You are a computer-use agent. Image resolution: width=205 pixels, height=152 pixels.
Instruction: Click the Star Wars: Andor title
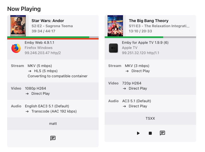click(48, 21)
